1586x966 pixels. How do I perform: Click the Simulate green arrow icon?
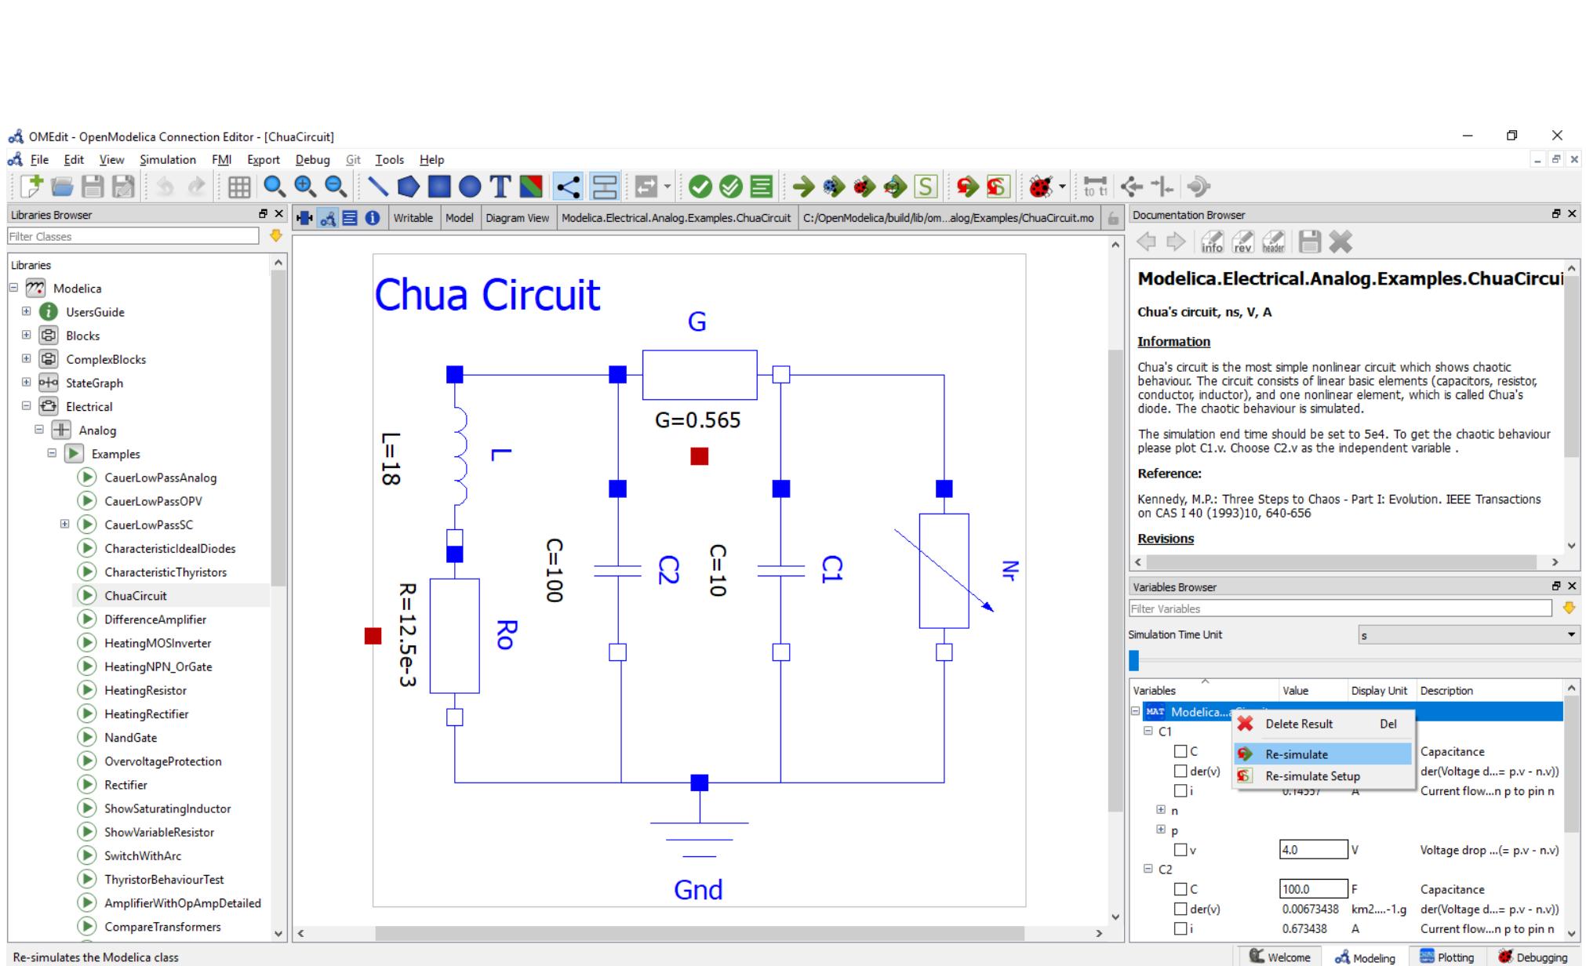tap(803, 187)
